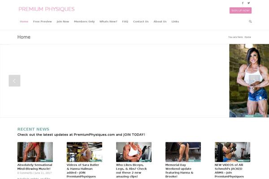Image resolution: width=269 pixels, height=179 pixels.
Task: Go to Members Only page
Action: click(x=84, y=21)
